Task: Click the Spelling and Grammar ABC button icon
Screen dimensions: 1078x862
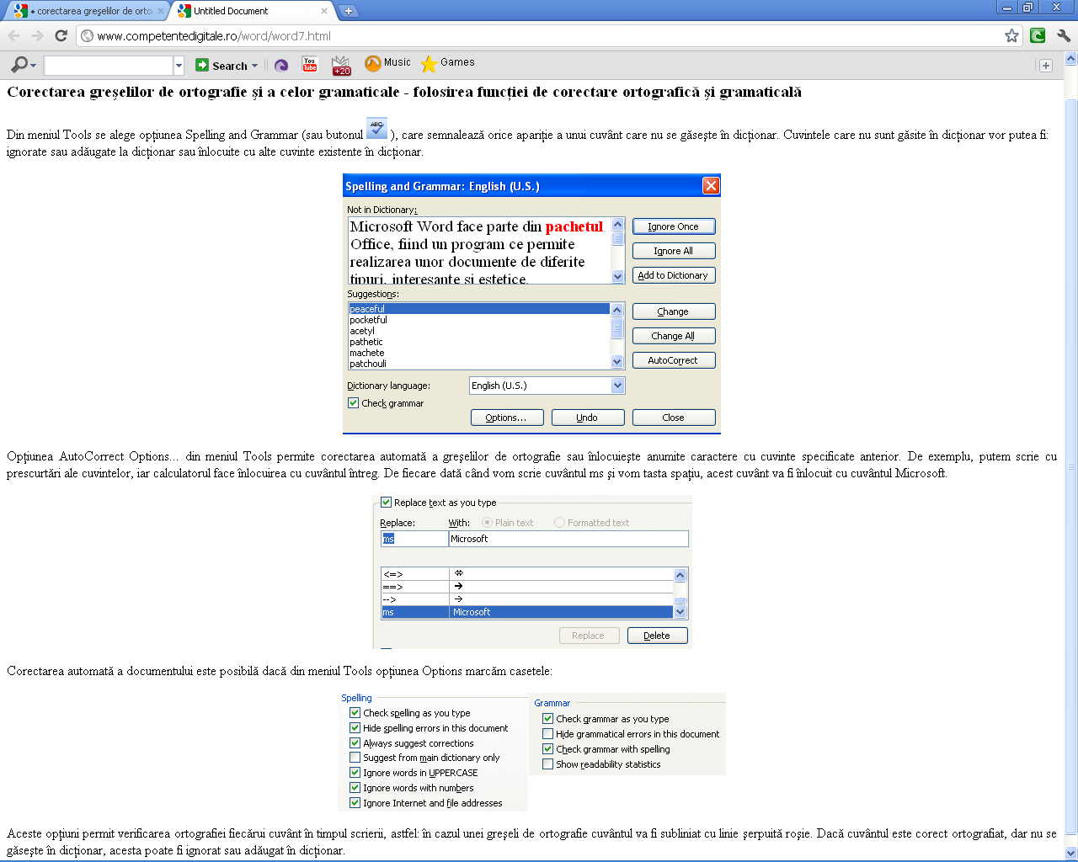Action: pyautogui.click(x=376, y=129)
